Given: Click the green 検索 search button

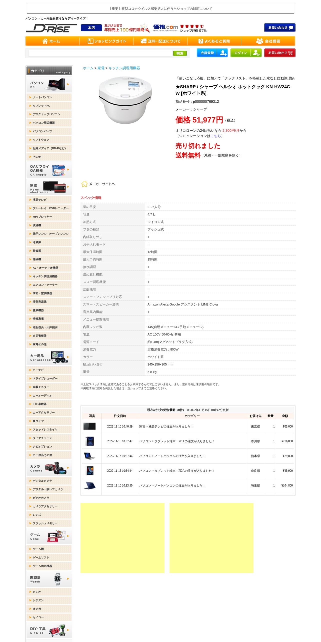Looking at the screenshot, I should pyautogui.click(x=180, y=53).
